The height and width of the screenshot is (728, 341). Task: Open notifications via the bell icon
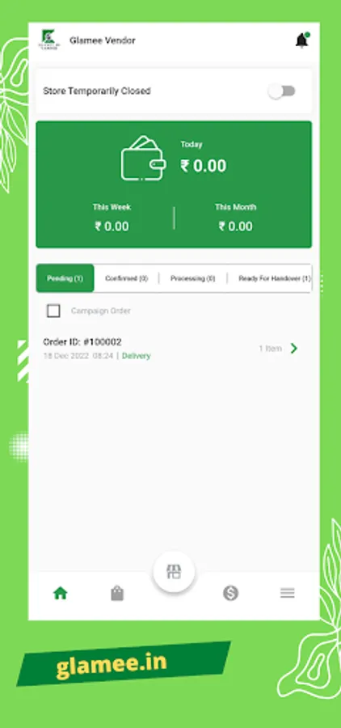click(x=302, y=40)
